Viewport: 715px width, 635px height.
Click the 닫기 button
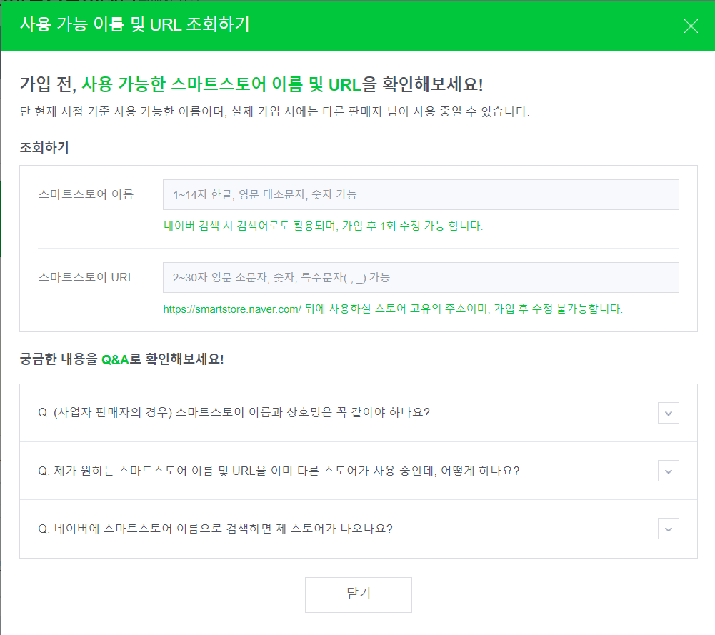pyautogui.click(x=359, y=594)
